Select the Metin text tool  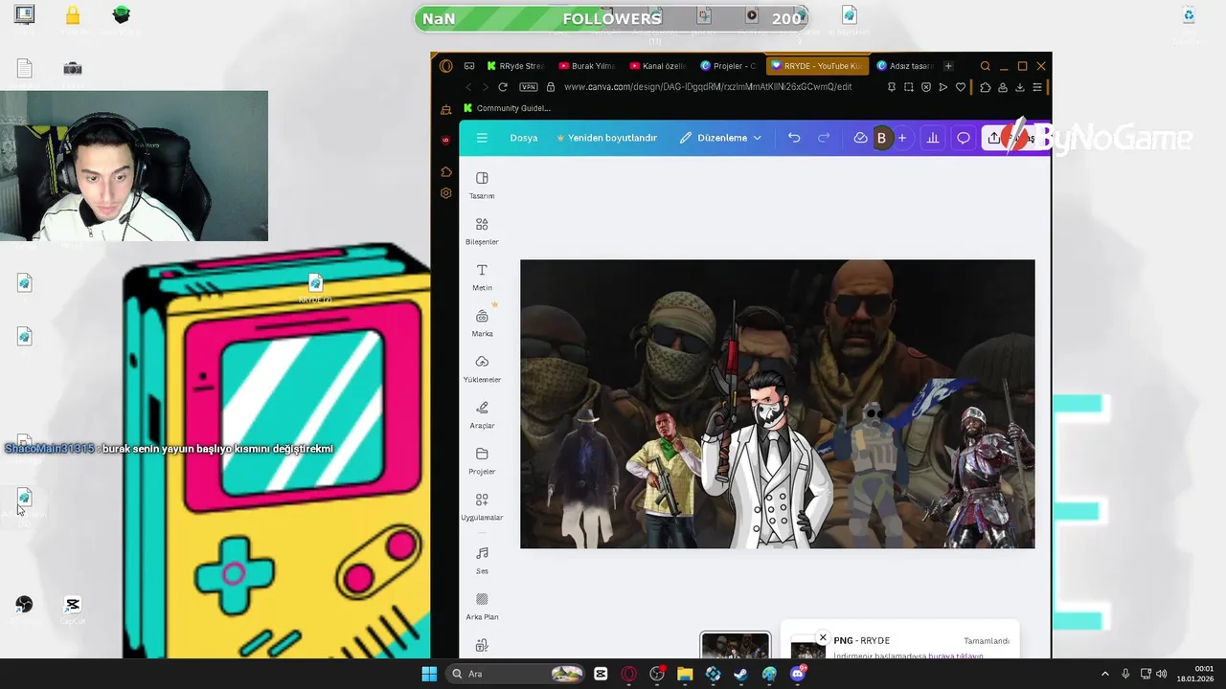pyautogui.click(x=482, y=278)
